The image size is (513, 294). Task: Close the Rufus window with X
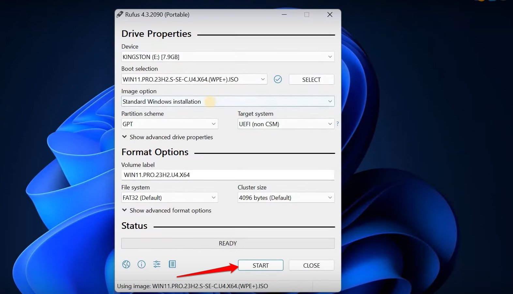pyautogui.click(x=330, y=15)
